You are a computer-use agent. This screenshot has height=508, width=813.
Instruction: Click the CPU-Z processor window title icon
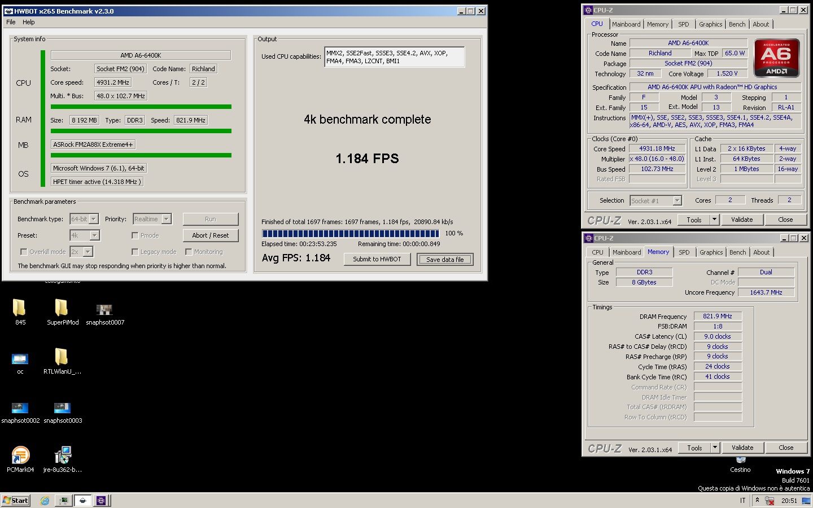click(588, 10)
